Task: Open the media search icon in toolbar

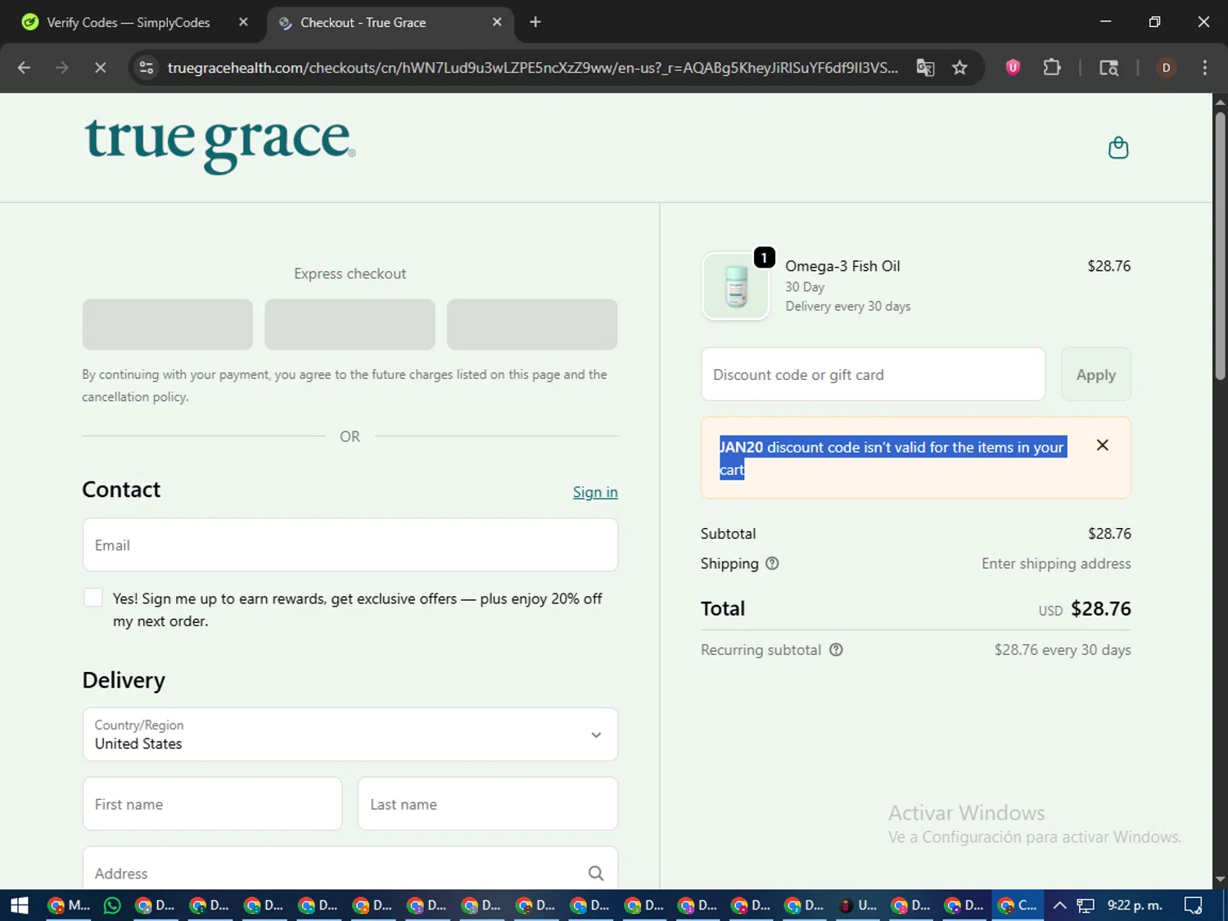Action: (x=1108, y=68)
